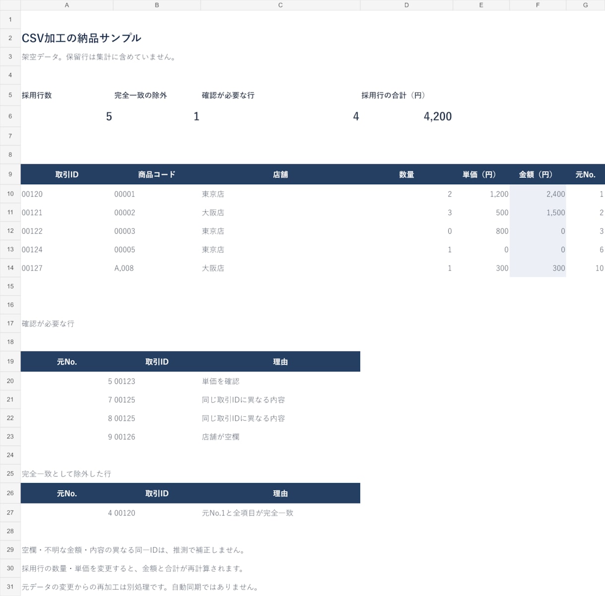Image resolution: width=605 pixels, height=596 pixels.
Task: Click the 店舗 header cell
Action: tap(280, 174)
